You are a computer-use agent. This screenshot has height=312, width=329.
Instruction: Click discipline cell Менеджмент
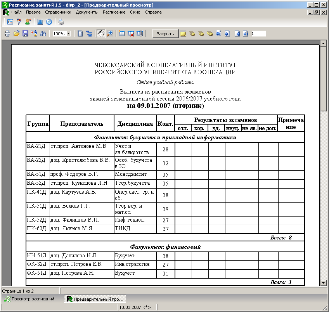(135, 175)
